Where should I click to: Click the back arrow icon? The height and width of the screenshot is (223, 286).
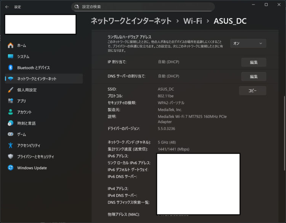pyautogui.click(x=7, y=7)
